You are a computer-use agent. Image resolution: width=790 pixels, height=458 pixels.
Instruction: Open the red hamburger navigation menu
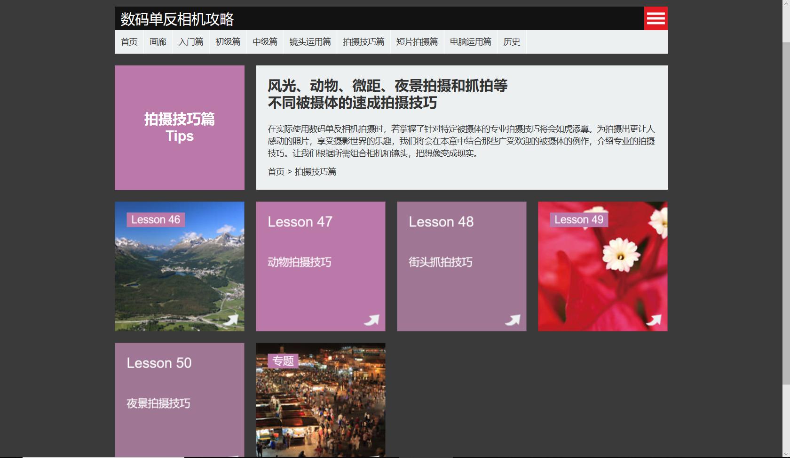pos(656,18)
